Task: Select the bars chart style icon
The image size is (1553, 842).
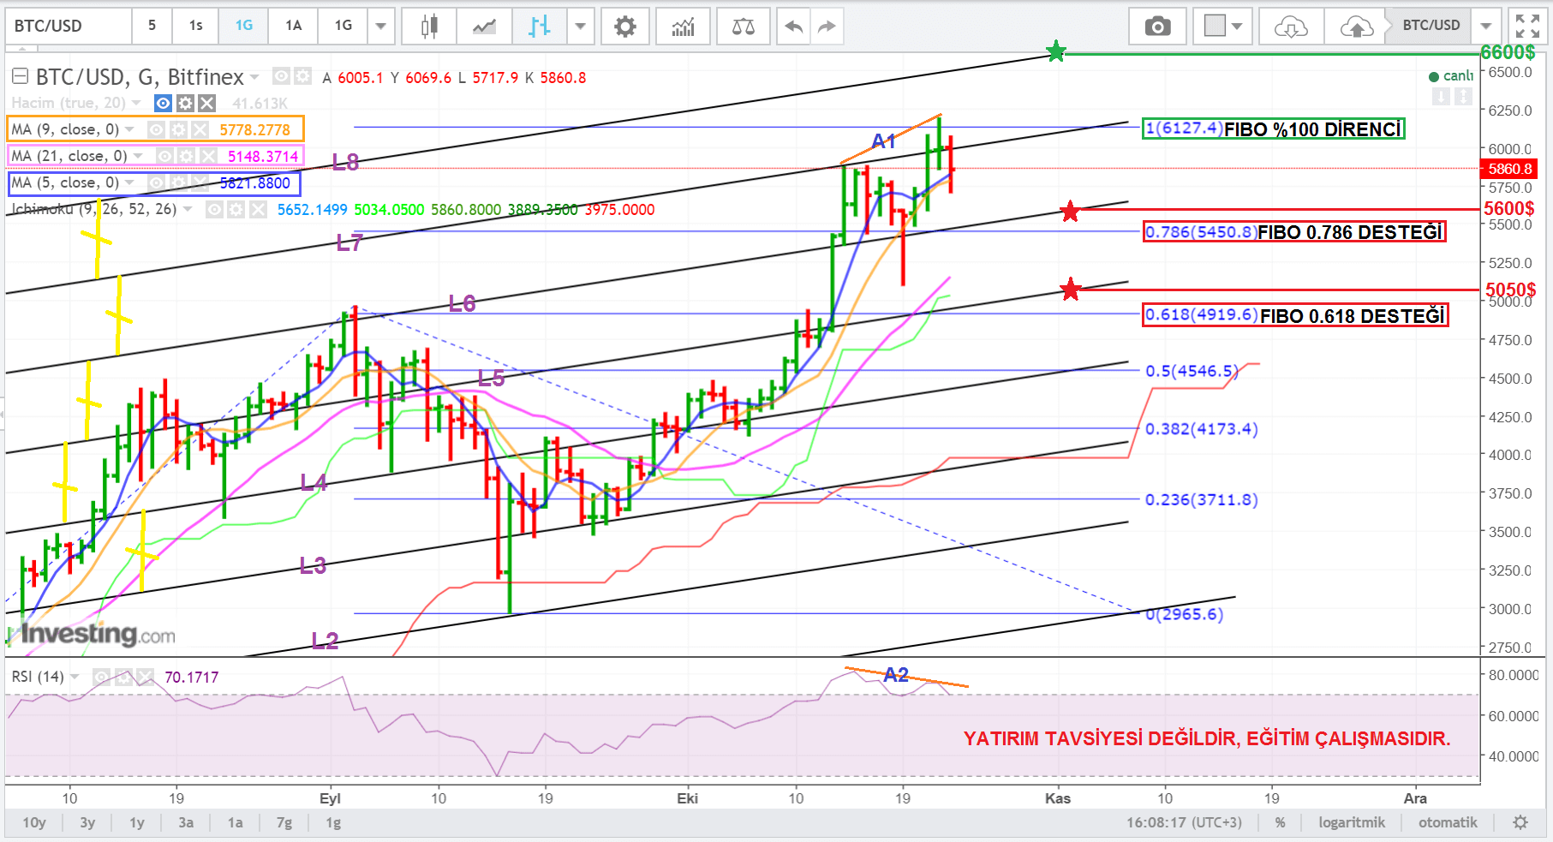Action: 540,27
